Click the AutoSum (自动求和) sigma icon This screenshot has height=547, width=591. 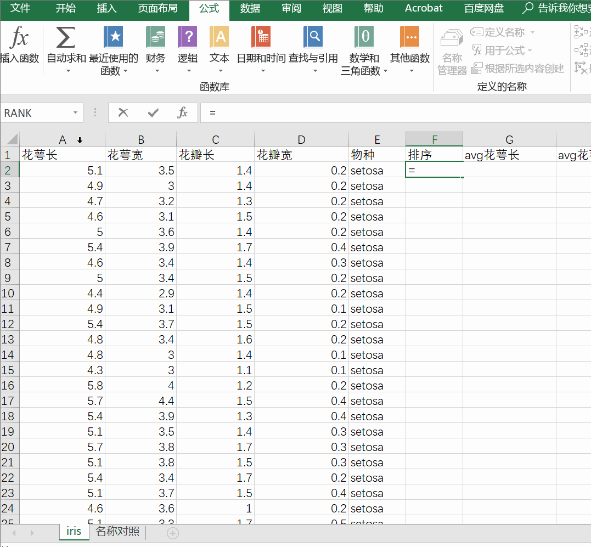point(66,37)
